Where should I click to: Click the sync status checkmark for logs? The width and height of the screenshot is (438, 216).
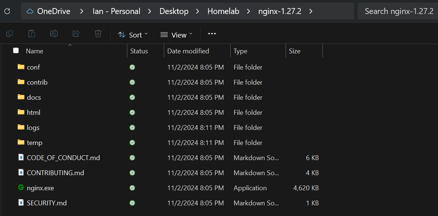click(132, 128)
